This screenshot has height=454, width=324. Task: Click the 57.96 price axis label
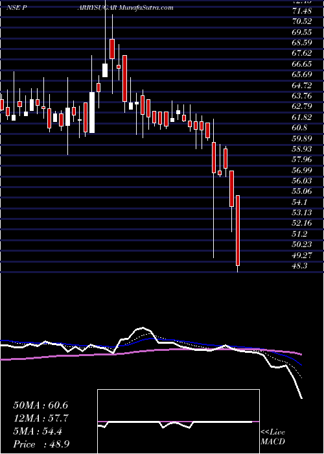(x=302, y=160)
